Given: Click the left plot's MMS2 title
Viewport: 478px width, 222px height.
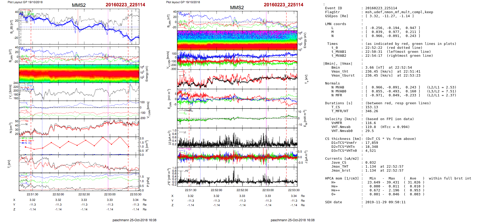Looking at the screenshot, I should tap(79, 5).
